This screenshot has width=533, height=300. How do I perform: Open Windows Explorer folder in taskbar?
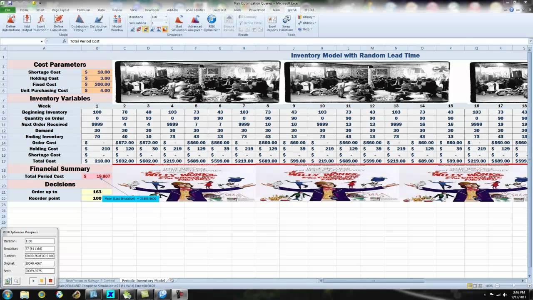(x=25, y=295)
